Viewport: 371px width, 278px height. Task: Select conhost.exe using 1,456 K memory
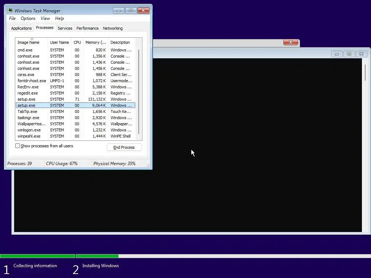click(75, 68)
